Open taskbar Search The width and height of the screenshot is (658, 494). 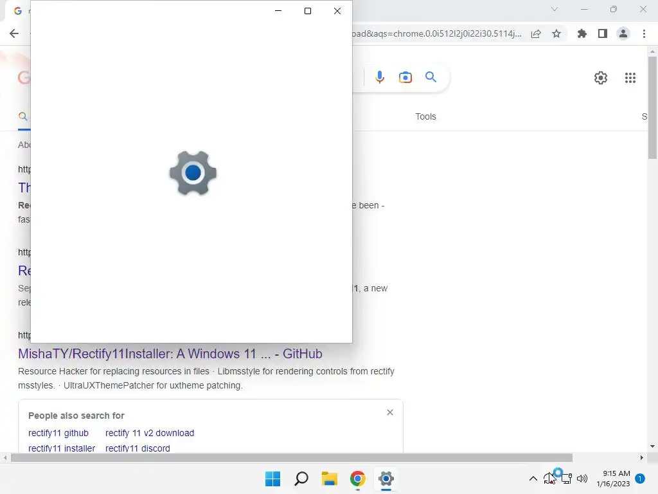pyautogui.click(x=301, y=479)
